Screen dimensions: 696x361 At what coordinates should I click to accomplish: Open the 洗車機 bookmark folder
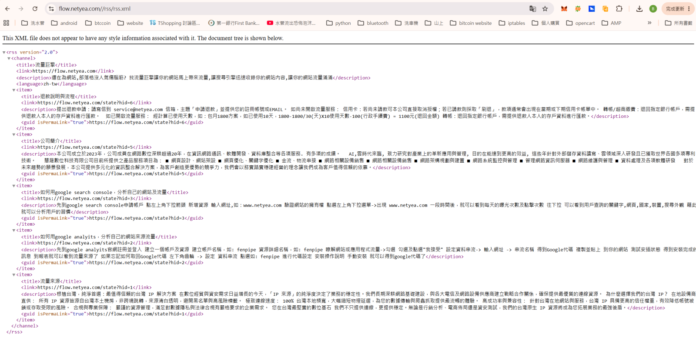407,23
